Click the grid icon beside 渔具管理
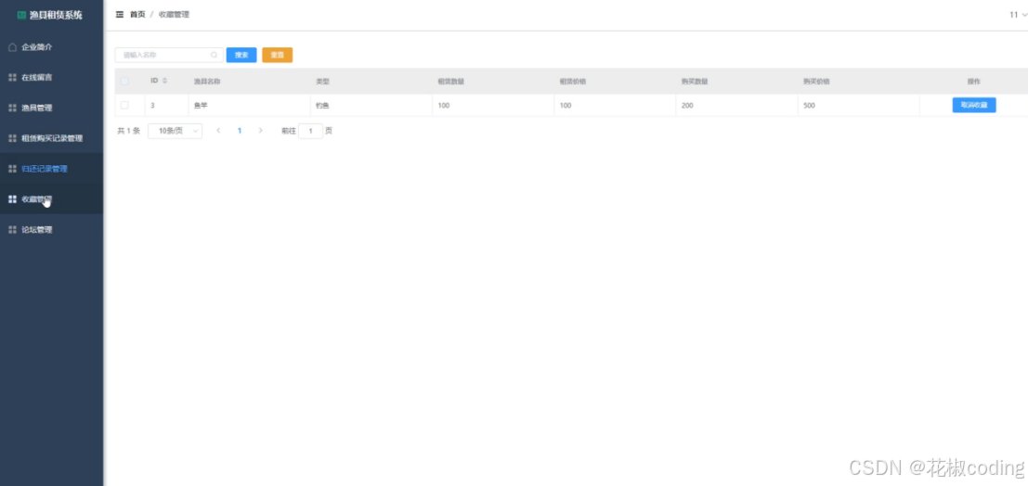 click(12, 108)
